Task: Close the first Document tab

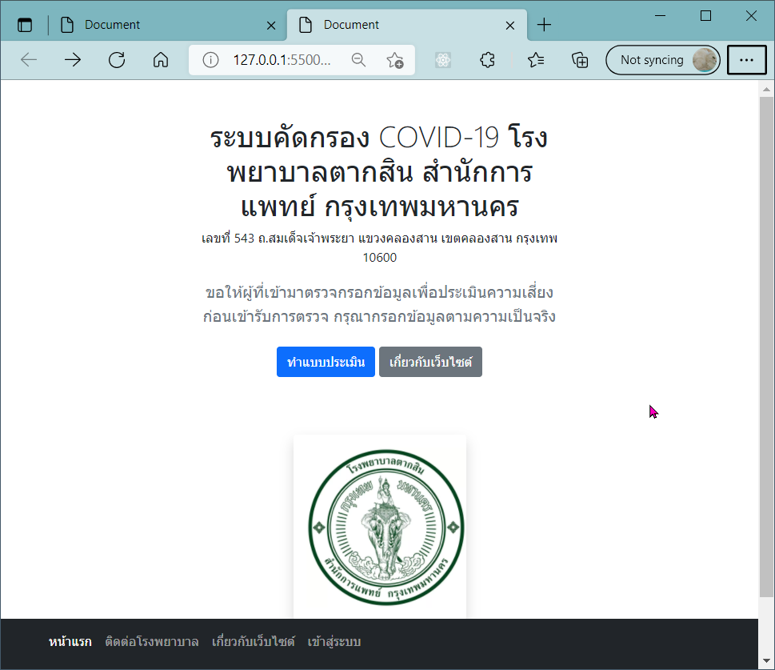Action: [271, 26]
